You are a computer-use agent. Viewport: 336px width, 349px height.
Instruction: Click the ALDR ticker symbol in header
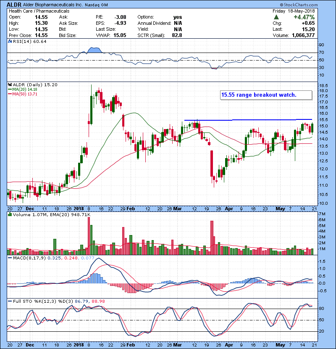[x=14, y=5]
